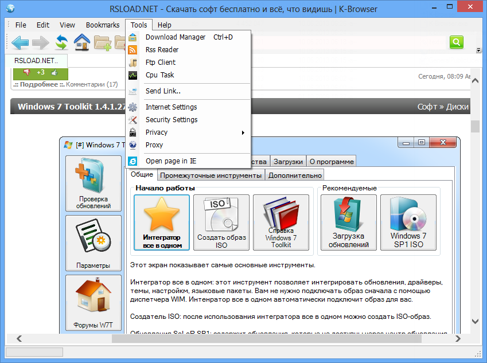This screenshot has height=363, width=487.
Task: Click the Security Settings tools icon
Action: click(x=133, y=120)
